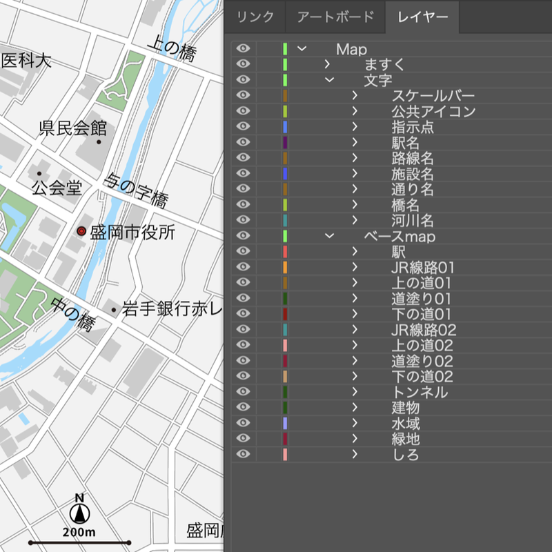The image size is (552, 552).
Task: Click the 盛岡市役所 label on the map
Action: pyautogui.click(x=131, y=233)
